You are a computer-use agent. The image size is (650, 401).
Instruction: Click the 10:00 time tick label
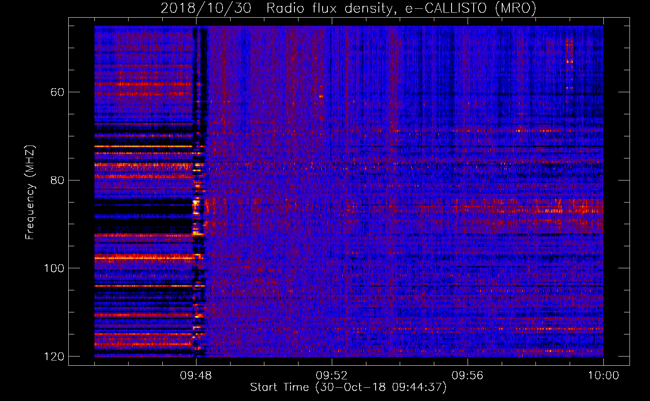(x=603, y=376)
